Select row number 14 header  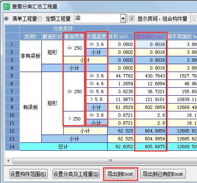tap(12, 147)
